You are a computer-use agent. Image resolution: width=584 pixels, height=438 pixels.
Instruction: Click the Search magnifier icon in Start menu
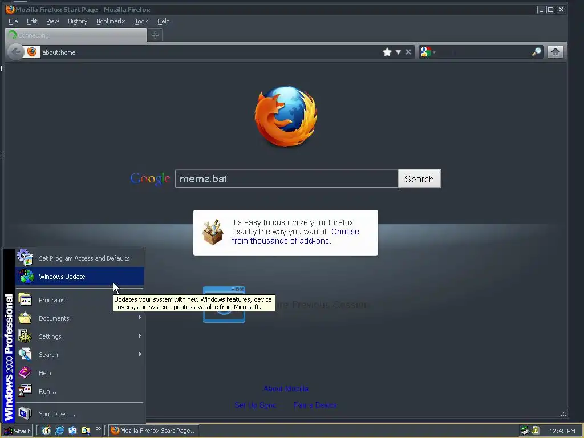(25, 354)
